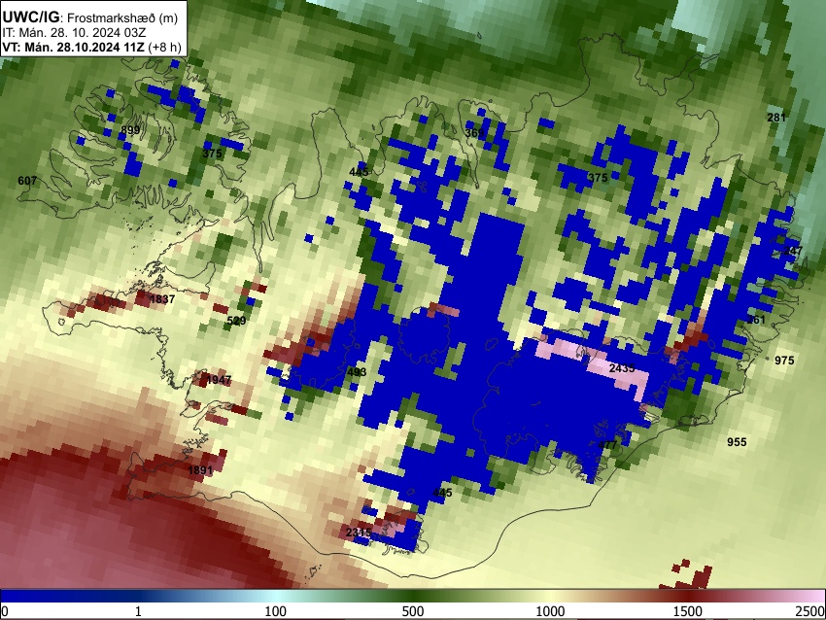This screenshot has width=826, height=620.
Task: Click the 281 value on the map
Action: pos(776,117)
